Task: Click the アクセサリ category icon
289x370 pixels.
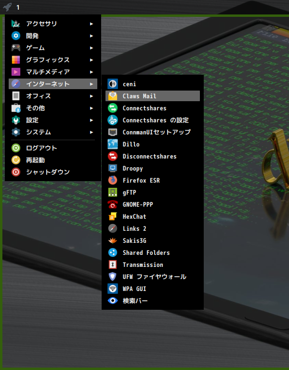Action: tap(16, 24)
